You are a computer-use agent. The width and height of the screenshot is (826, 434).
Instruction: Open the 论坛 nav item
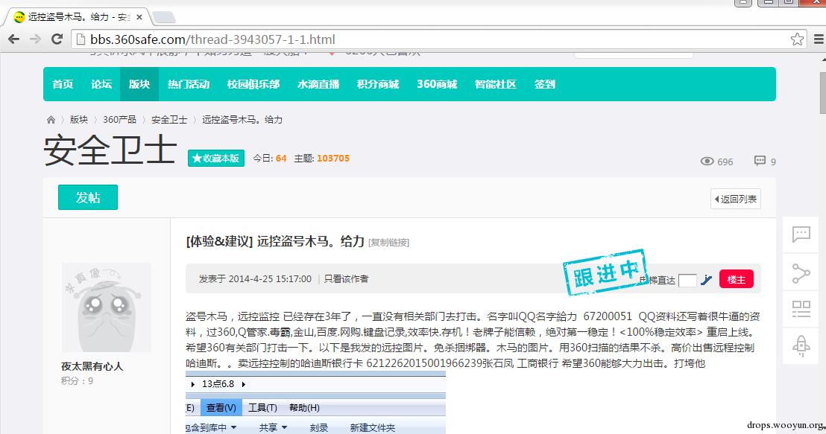pyautogui.click(x=101, y=84)
